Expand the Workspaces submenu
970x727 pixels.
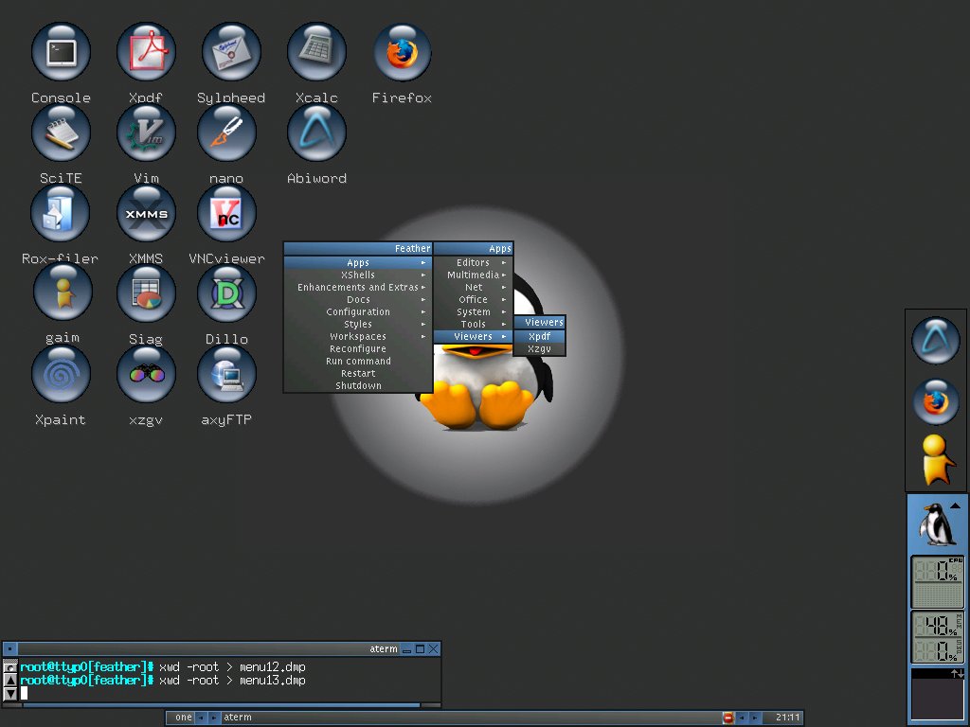point(357,337)
